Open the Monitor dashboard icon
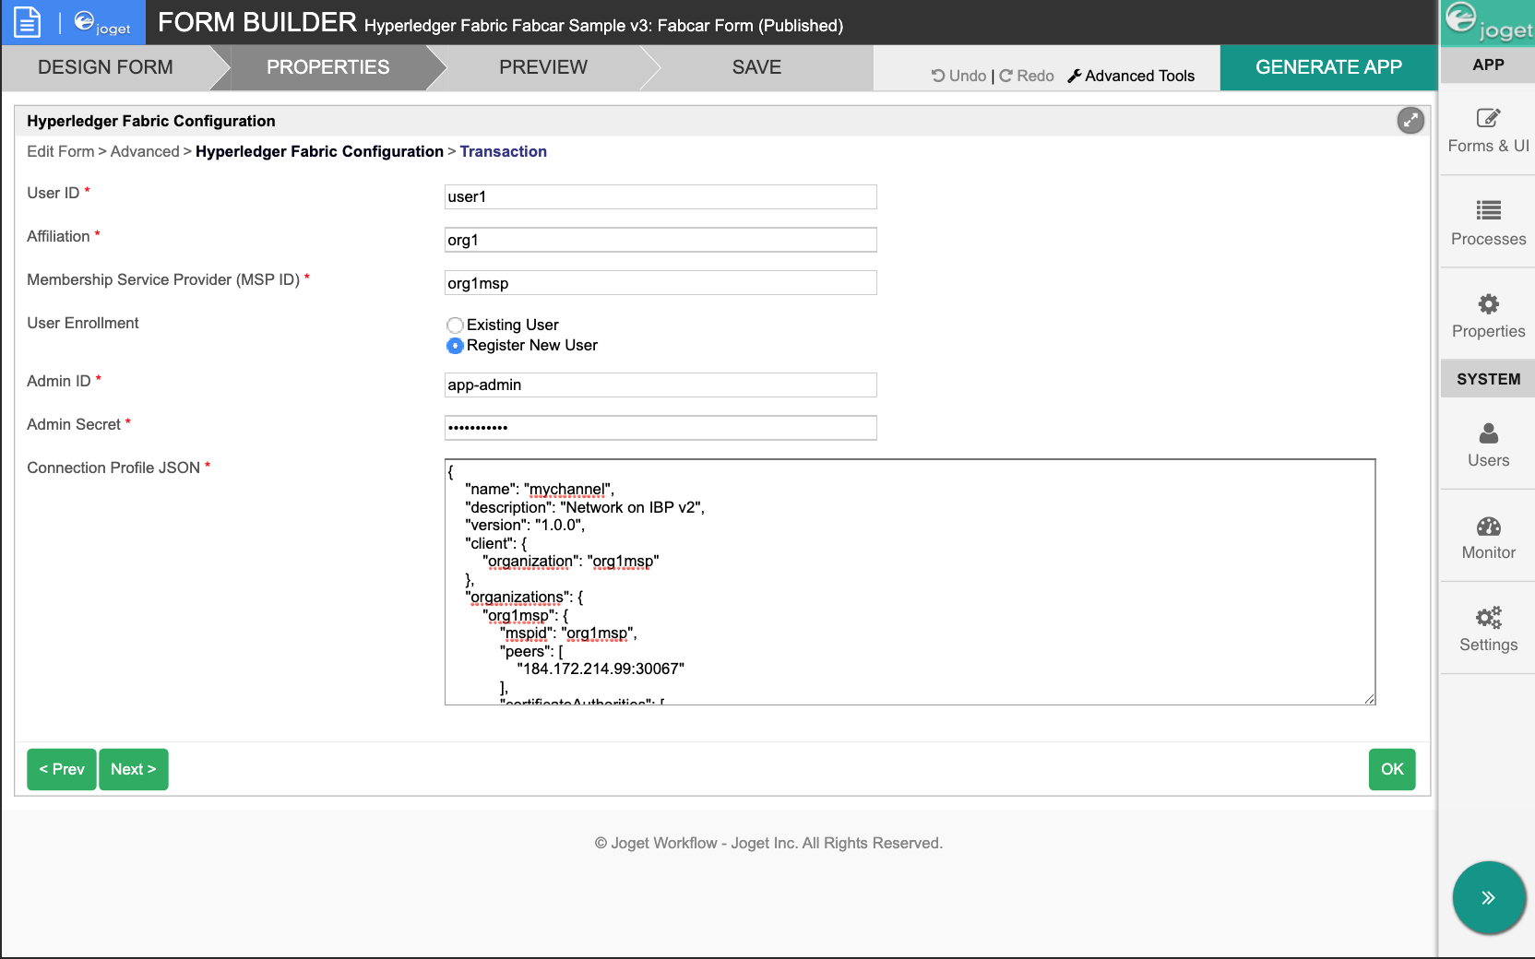Screen dimensions: 1535x959 click(1487, 527)
